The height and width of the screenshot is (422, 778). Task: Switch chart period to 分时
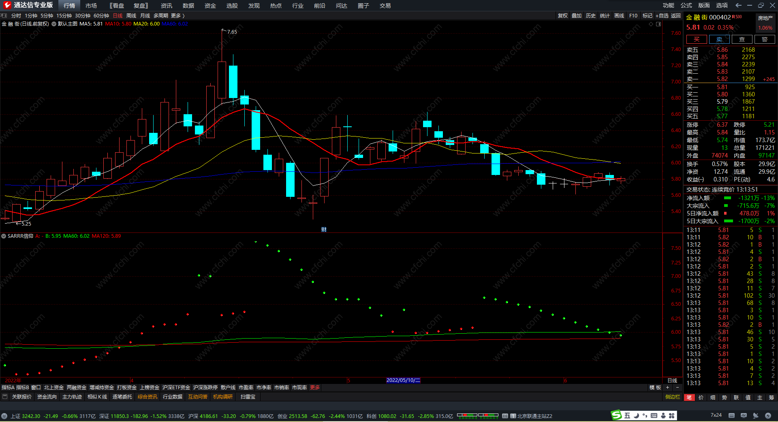click(x=16, y=16)
